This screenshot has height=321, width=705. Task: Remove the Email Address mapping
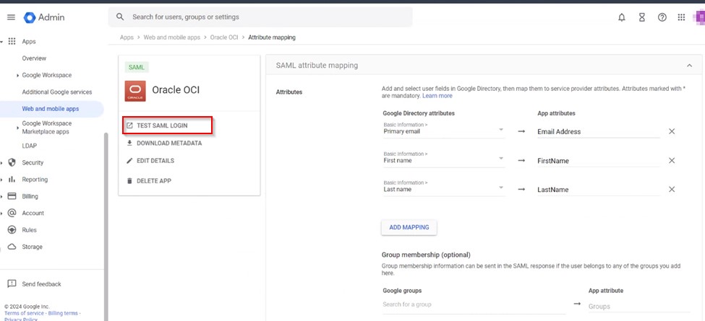tap(671, 131)
